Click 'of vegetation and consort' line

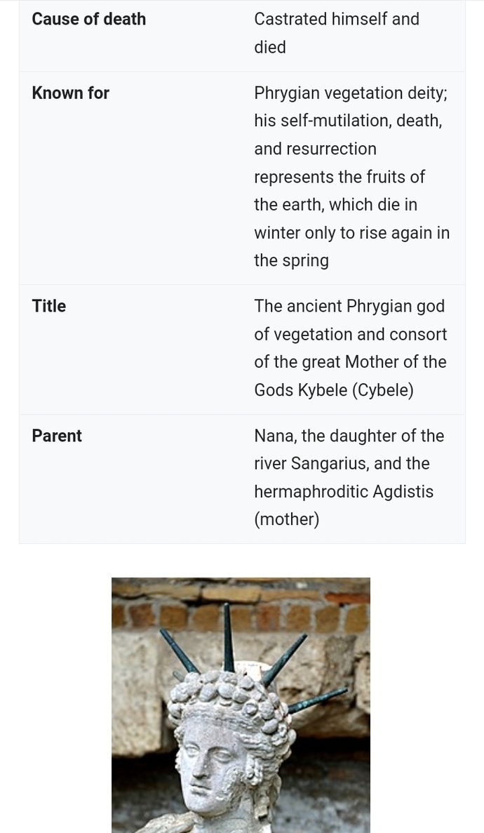pyautogui.click(x=350, y=334)
